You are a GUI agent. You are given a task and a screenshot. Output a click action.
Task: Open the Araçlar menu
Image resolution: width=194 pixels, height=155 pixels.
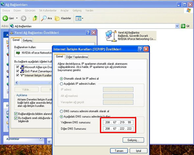tap(64, 11)
